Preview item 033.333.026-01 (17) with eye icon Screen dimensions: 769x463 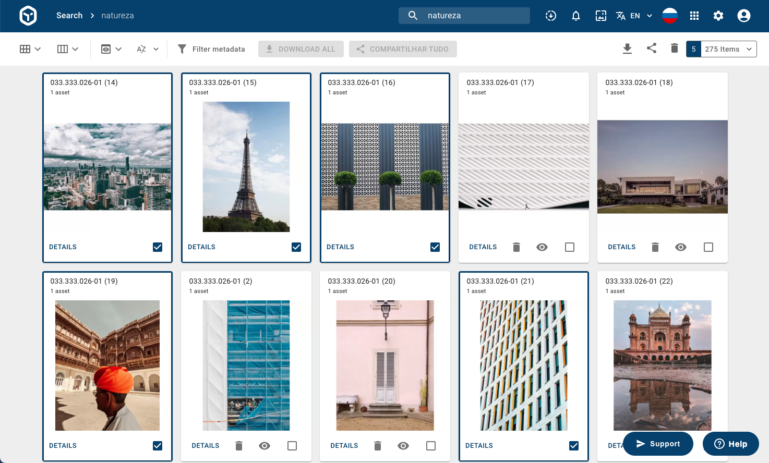coord(542,247)
